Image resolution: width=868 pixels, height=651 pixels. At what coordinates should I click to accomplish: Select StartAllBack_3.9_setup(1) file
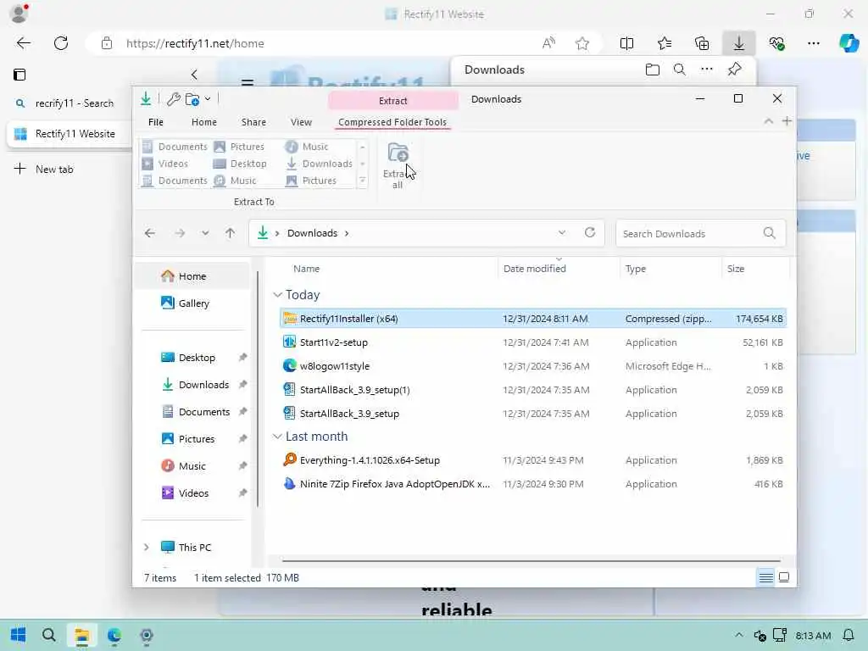[x=532, y=390]
